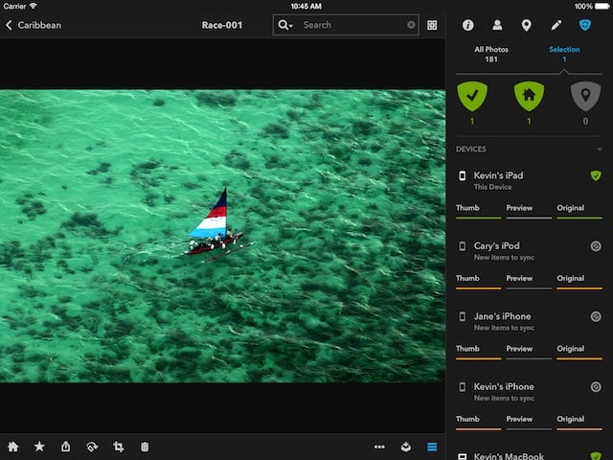Image resolution: width=613 pixels, height=460 pixels.
Task: Click Preview label under Kevin's iPhone
Action: (x=519, y=419)
